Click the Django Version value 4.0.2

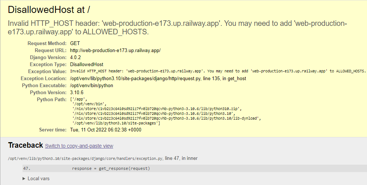tap(76, 57)
